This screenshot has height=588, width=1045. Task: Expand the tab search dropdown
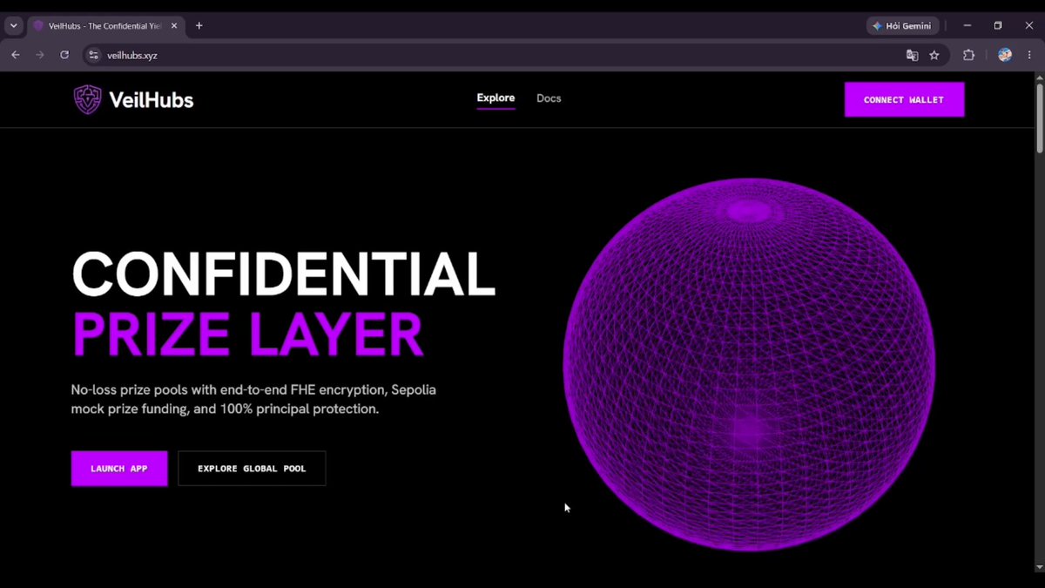[13, 26]
